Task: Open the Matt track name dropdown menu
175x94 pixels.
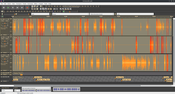Action: tap(6, 19)
